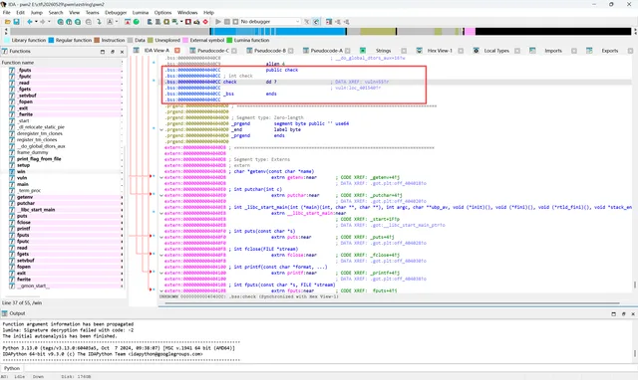The width and height of the screenshot is (638, 380).
Task: Close the IDA View-A tab
Action: tap(177, 51)
